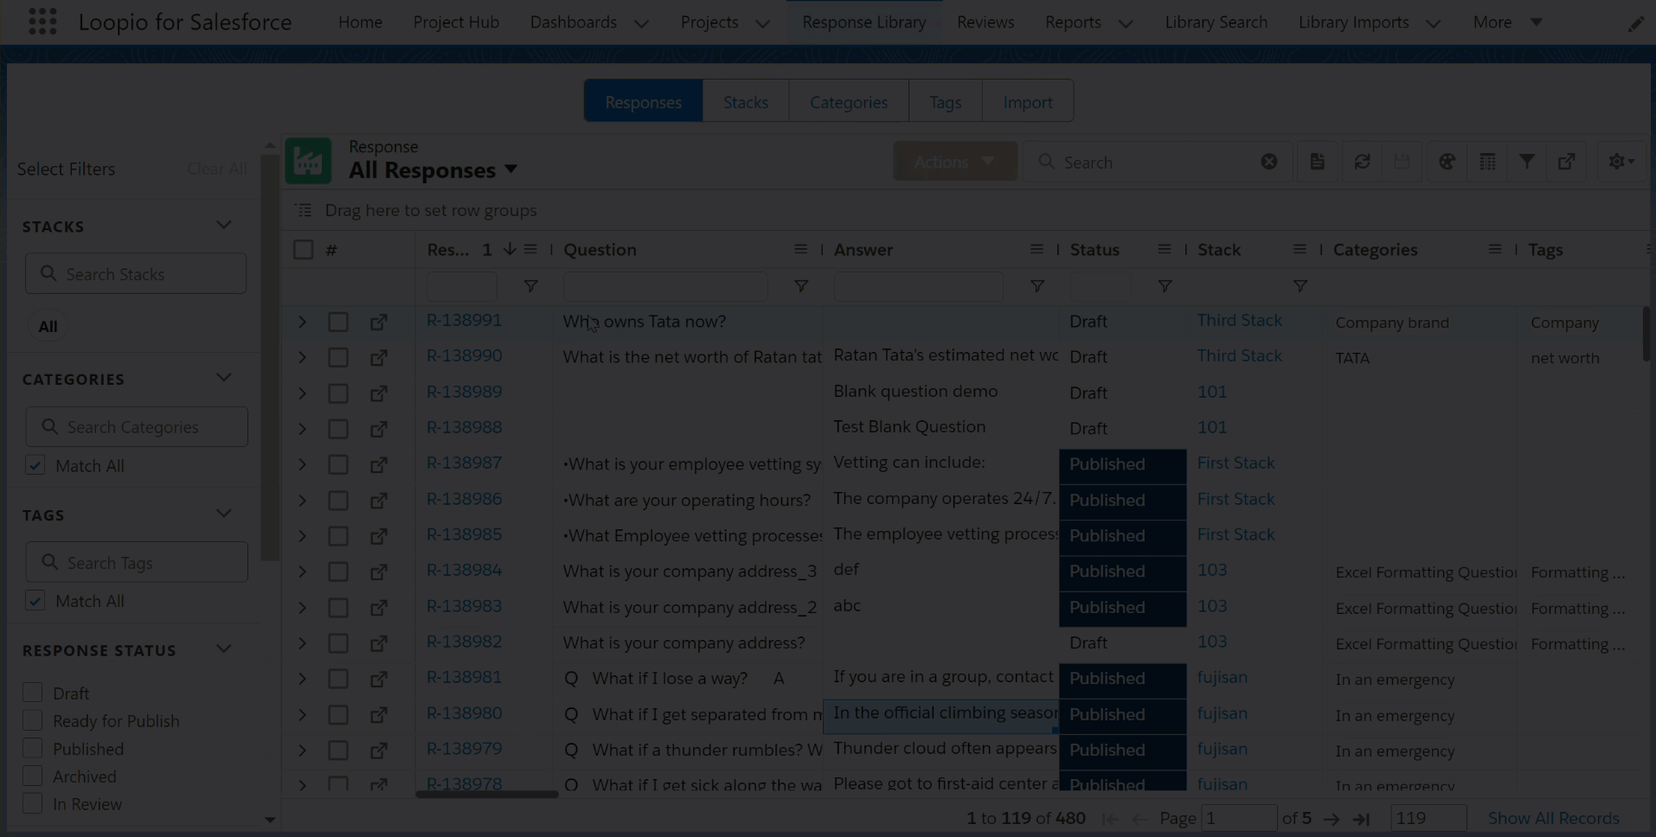This screenshot has width=1656, height=837.
Task: Toggle the select-all rows checkbox in header
Action: click(x=303, y=250)
